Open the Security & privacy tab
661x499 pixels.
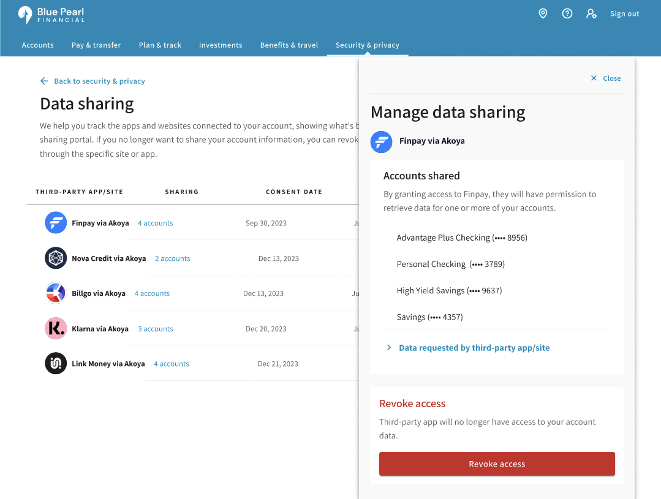(x=367, y=45)
